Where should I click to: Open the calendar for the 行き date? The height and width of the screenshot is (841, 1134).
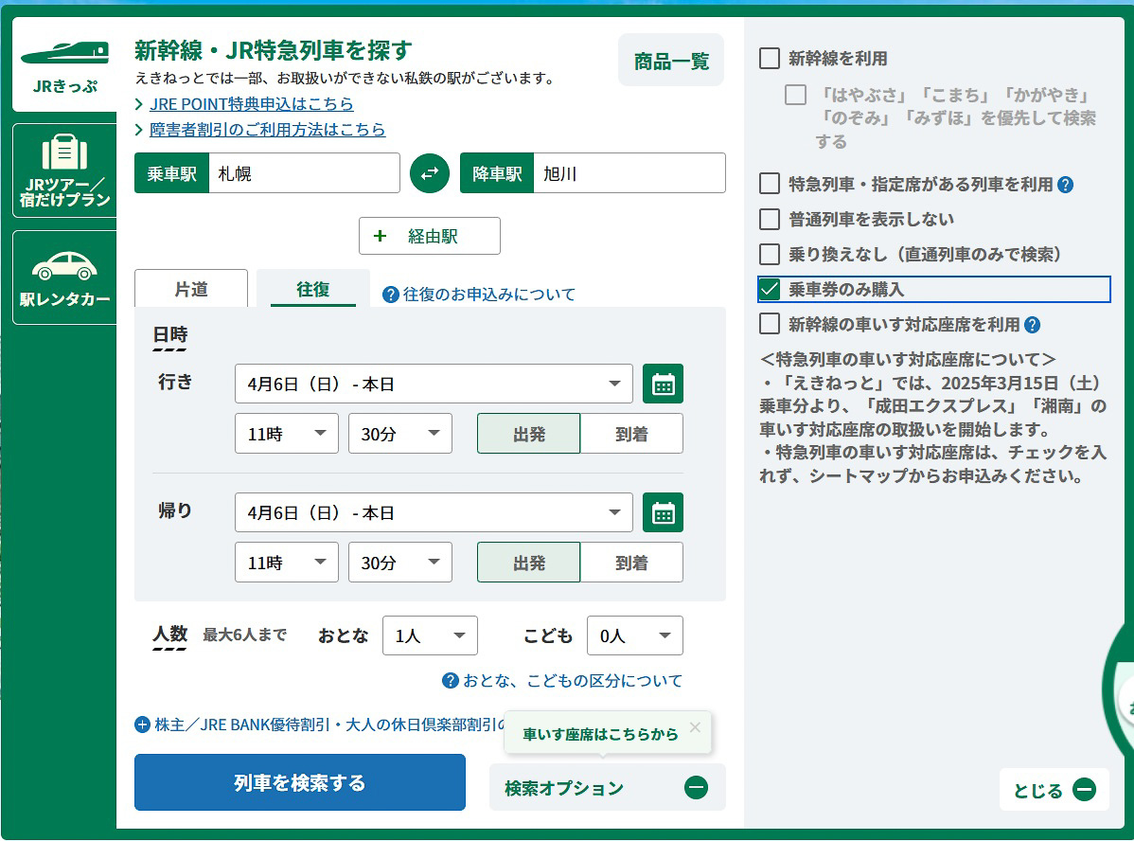pyautogui.click(x=663, y=384)
